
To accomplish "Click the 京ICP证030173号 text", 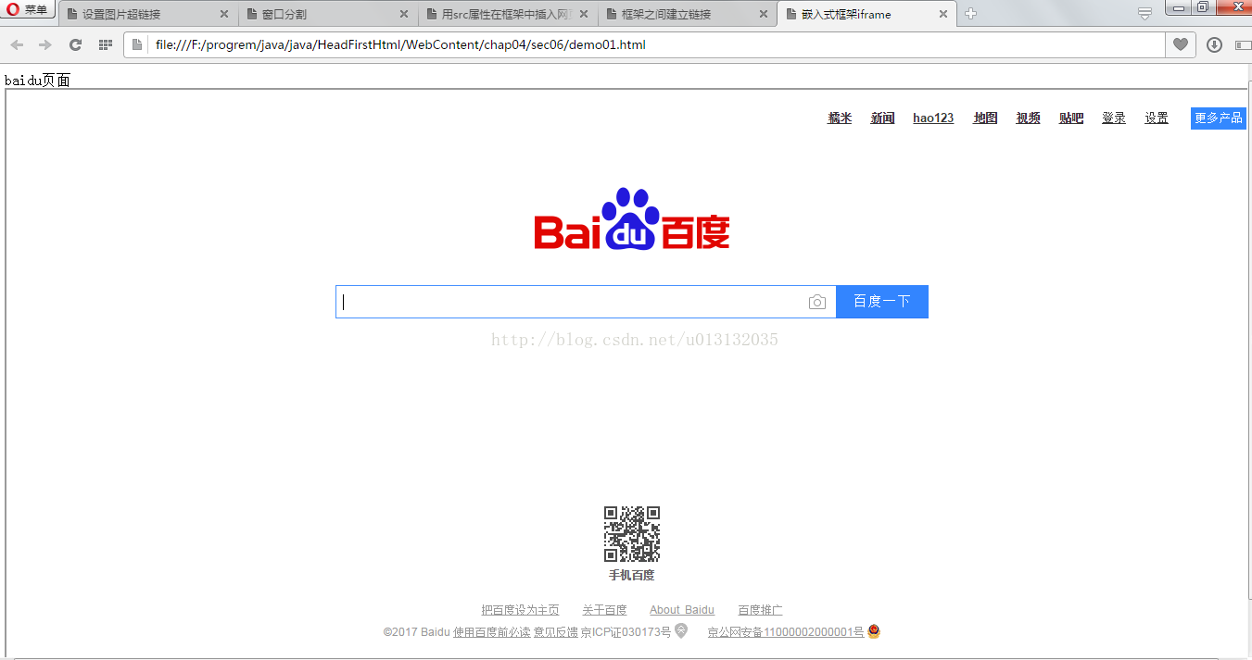I will click(626, 632).
